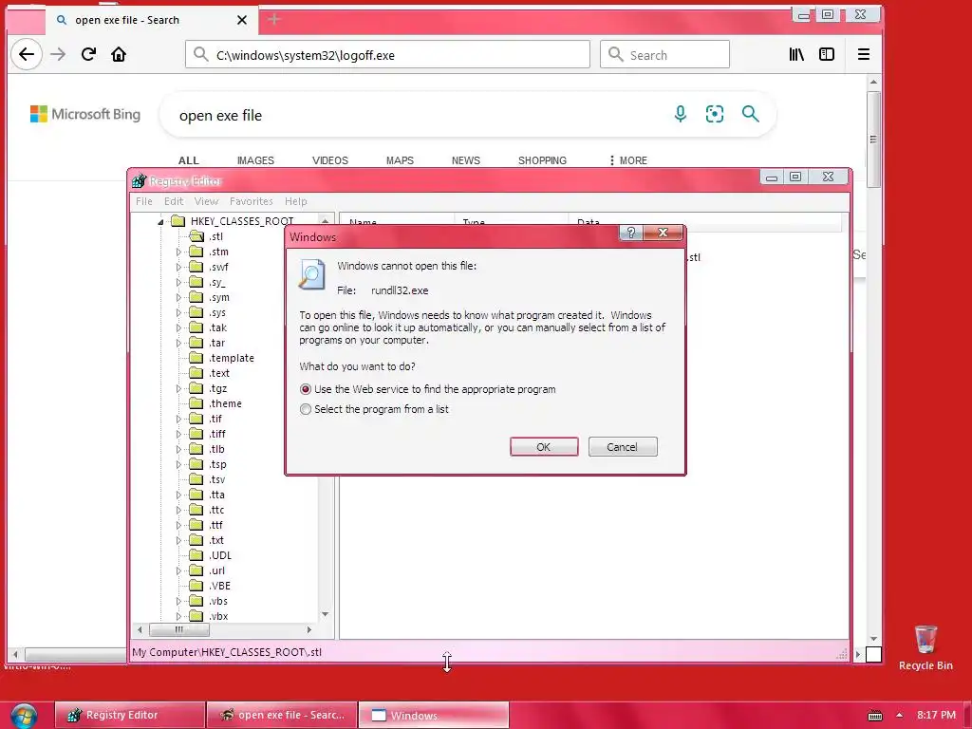Reload the page with the refresh icon
972x729 pixels.
pyautogui.click(x=88, y=54)
